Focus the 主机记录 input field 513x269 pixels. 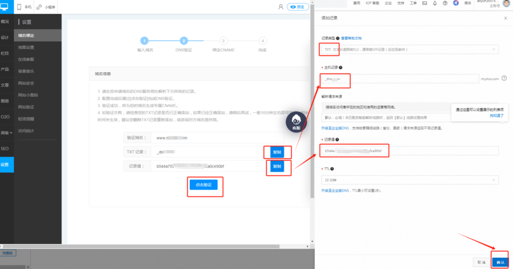(x=400, y=79)
